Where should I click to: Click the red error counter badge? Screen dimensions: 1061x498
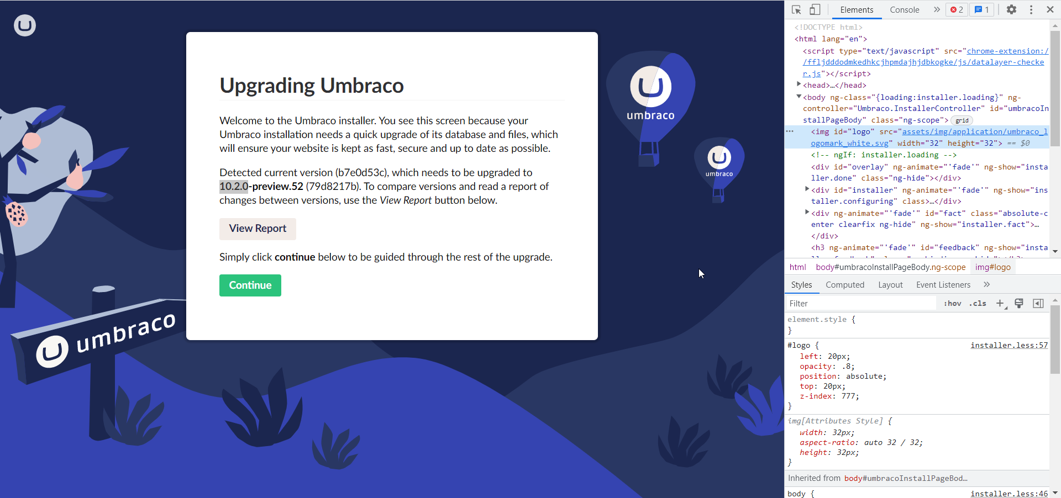click(x=956, y=9)
